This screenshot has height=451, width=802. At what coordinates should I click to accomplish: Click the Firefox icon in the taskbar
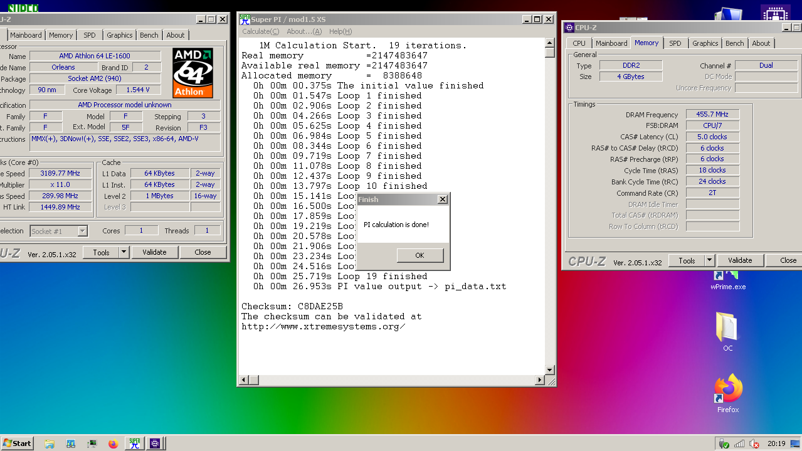113,443
